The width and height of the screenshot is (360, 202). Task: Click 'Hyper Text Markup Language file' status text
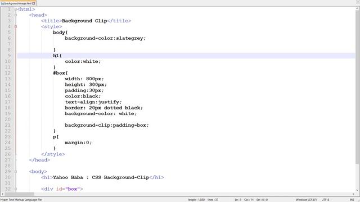tap(21, 200)
